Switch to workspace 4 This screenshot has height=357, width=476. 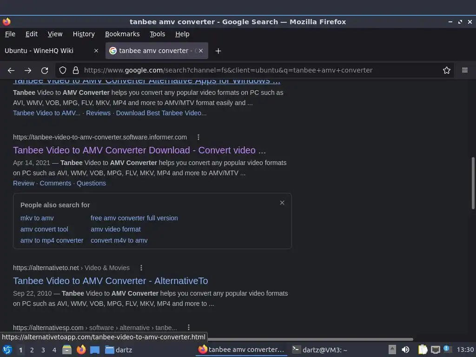pos(54,350)
